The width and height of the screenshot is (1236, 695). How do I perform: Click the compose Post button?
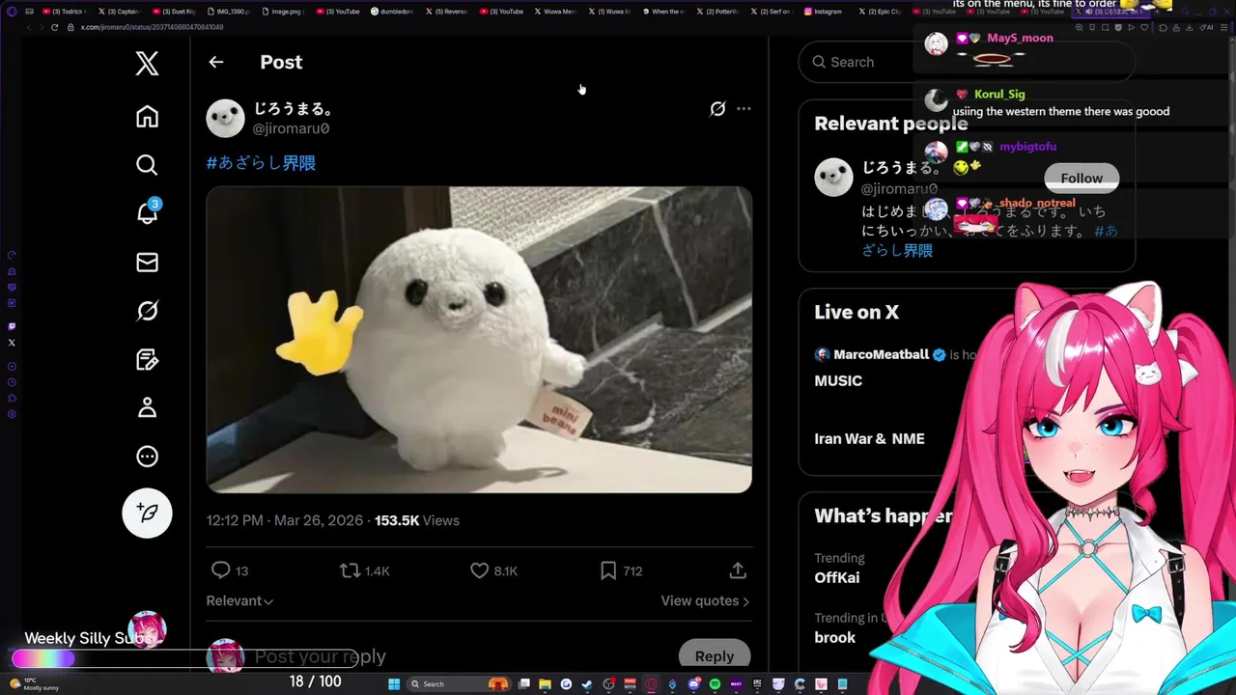pyautogui.click(x=147, y=514)
